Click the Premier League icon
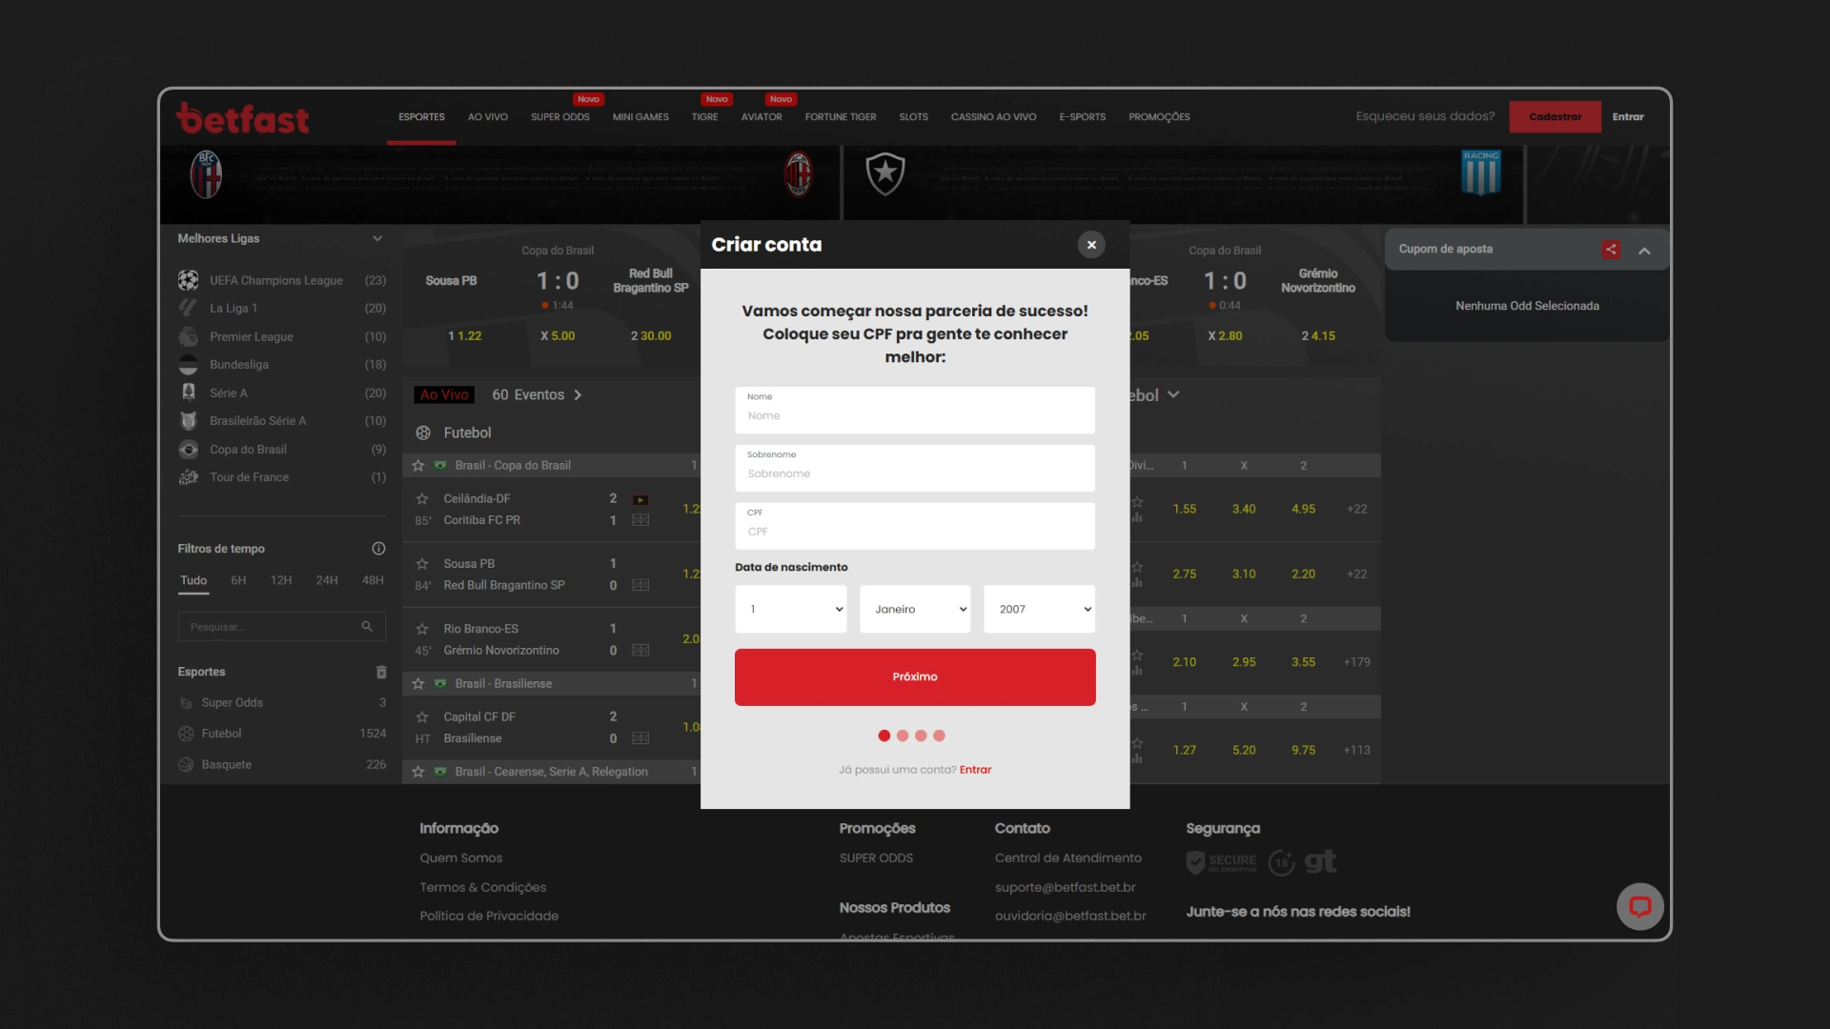 [x=189, y=336]
